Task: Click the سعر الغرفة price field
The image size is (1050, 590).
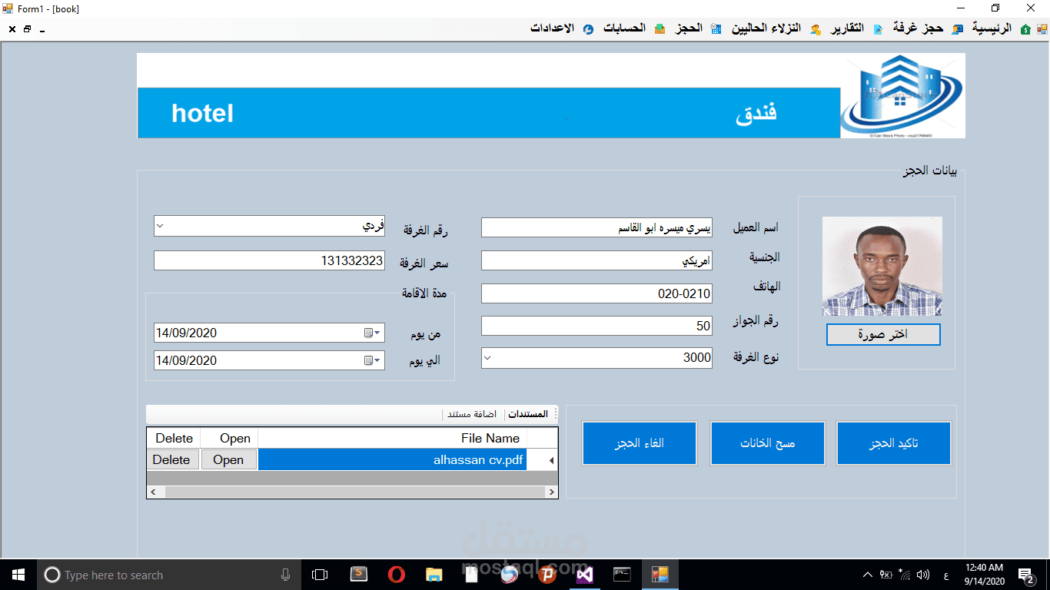Action: pyautogui.click(x=269, y=260)
